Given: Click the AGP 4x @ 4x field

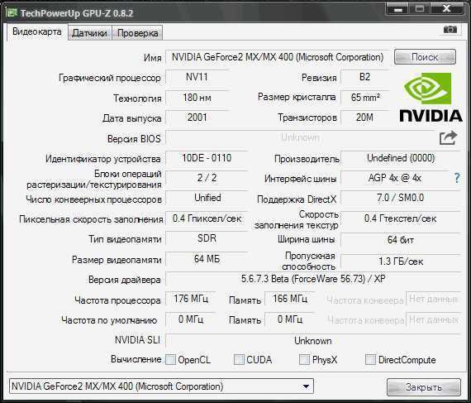Looking at the screenshot, I should [395, 178].
